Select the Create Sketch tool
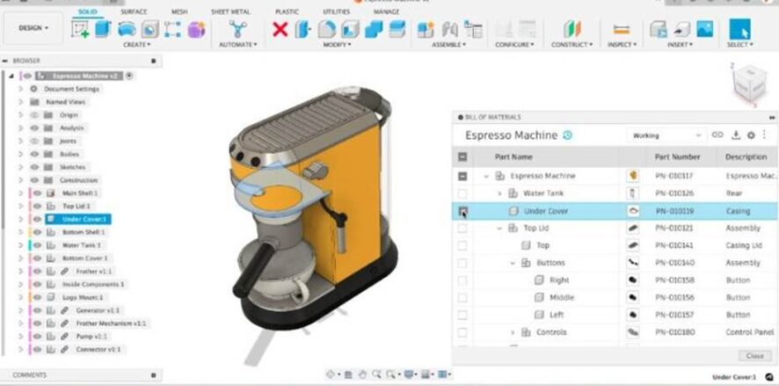Screen dimensions: 779x386 click(80, 29)
